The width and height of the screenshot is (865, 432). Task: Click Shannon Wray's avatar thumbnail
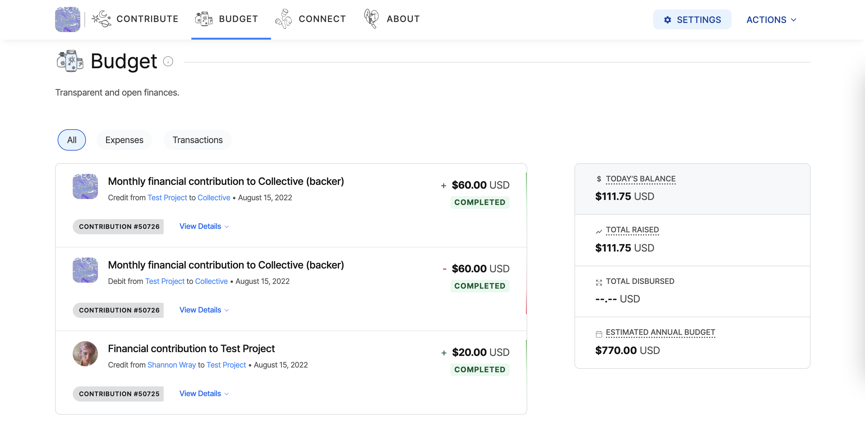tap(85, 353)
